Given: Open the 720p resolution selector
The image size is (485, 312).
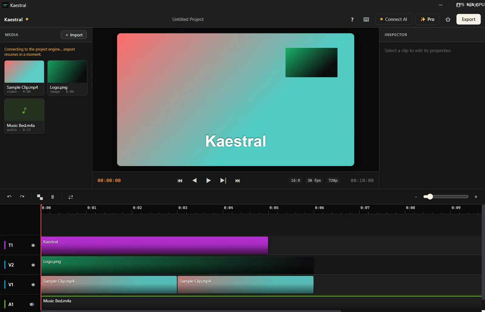Looking at the screenshot, I should 333,181.
